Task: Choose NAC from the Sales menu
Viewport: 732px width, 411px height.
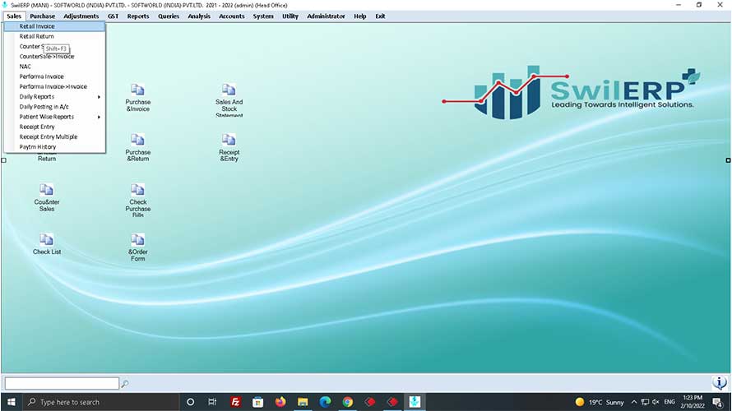Action: coord(55,67)
